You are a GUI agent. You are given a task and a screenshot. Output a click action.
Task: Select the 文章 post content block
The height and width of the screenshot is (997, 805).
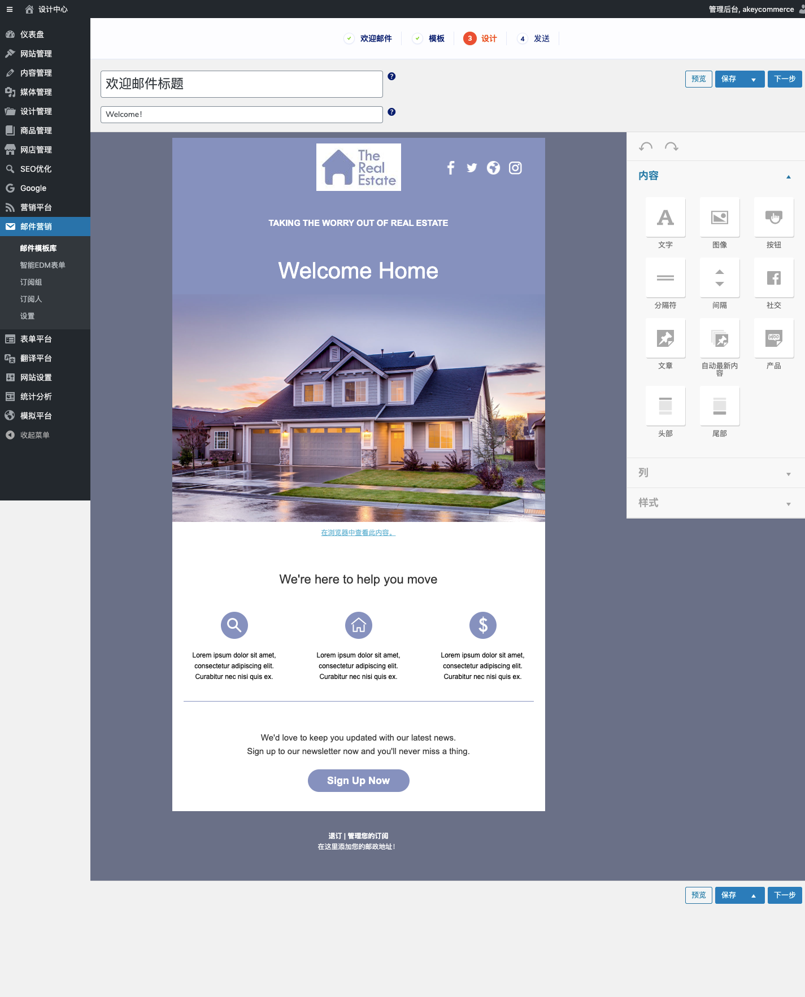[665, 339]
